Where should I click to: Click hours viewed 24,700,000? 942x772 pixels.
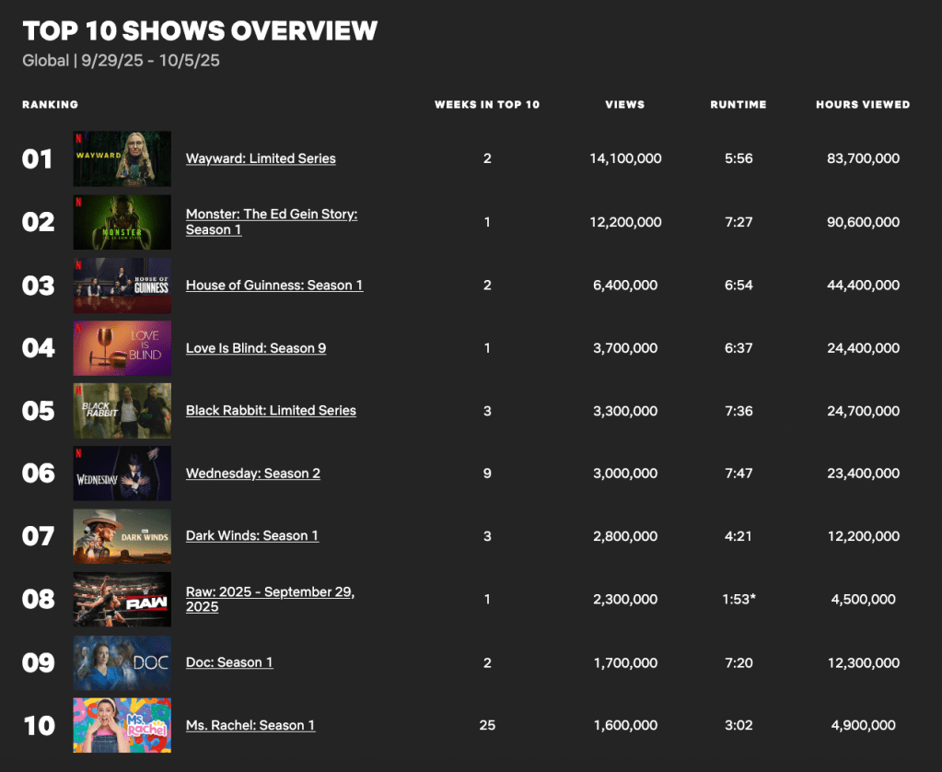864,411
